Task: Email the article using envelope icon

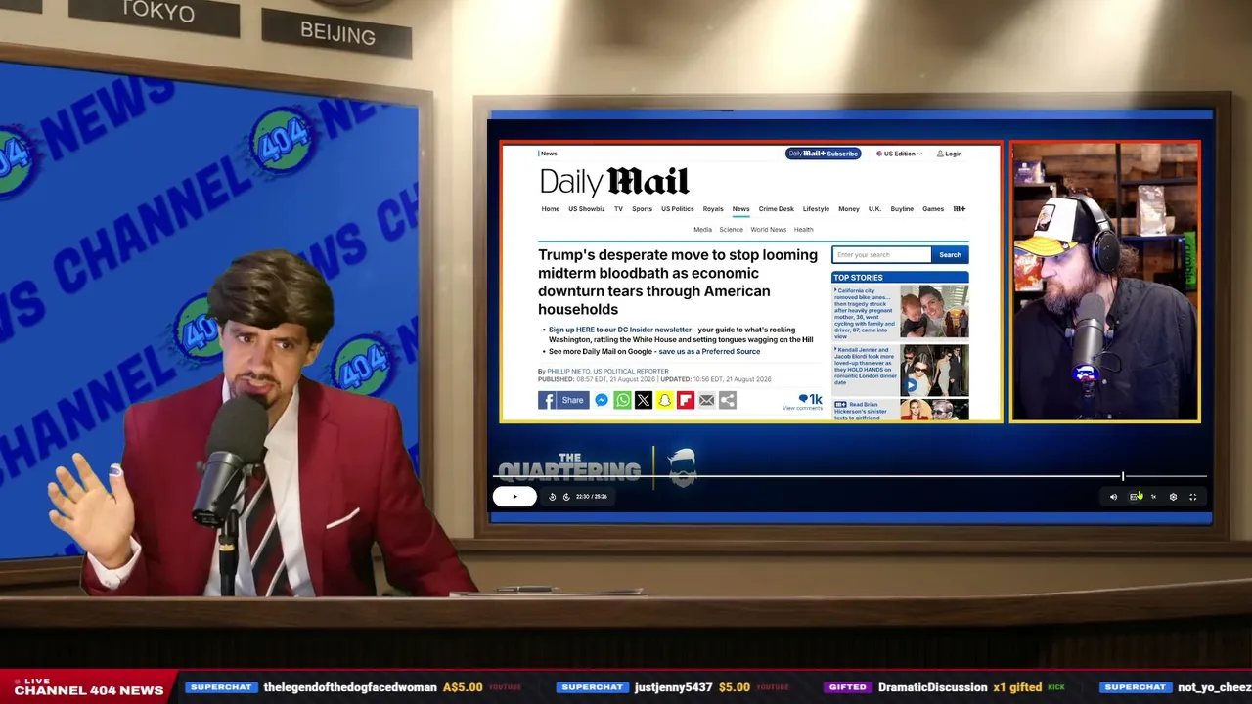Action: pos(706,400)
